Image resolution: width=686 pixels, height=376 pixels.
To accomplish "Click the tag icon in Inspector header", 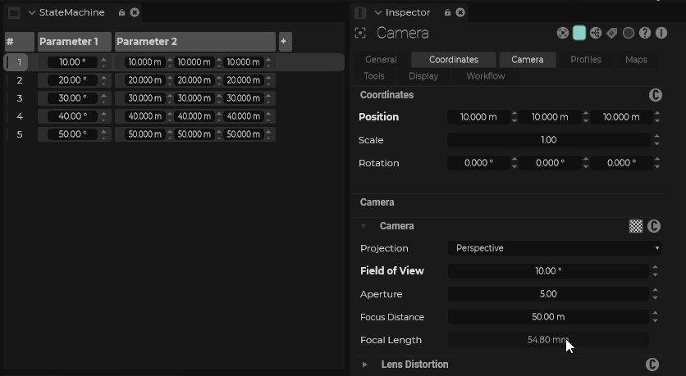I will pos(611,34).
